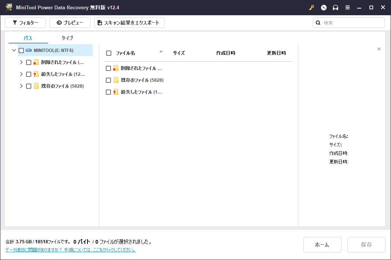Open the data recovery help link

[71, 250]
